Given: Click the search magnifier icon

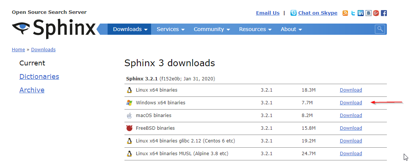Looking at the screenshot, I should 380,29.
